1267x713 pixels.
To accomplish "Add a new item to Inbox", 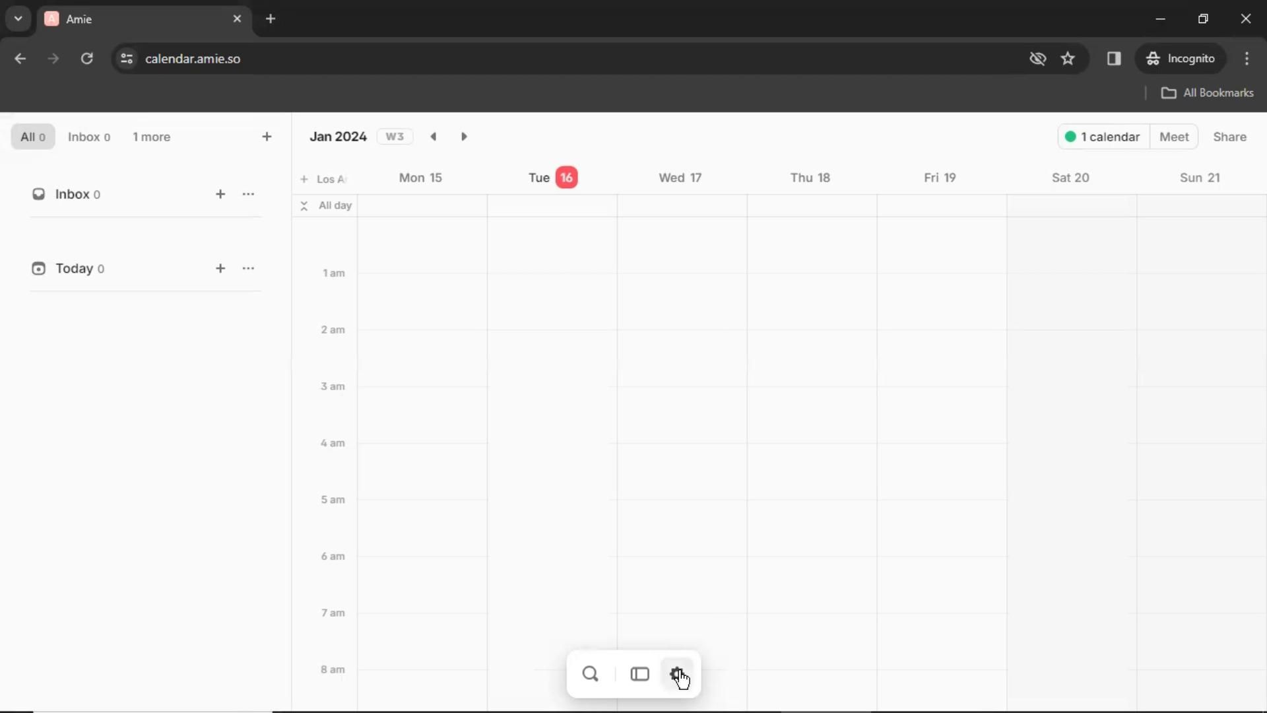I will (x=220, y=194).
